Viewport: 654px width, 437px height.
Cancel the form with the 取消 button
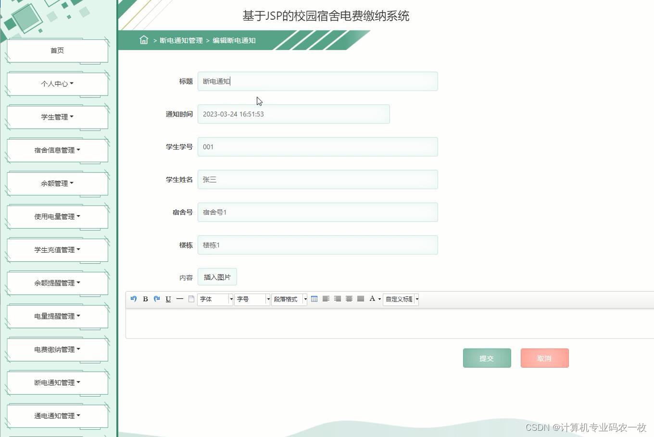click(544, 358)
